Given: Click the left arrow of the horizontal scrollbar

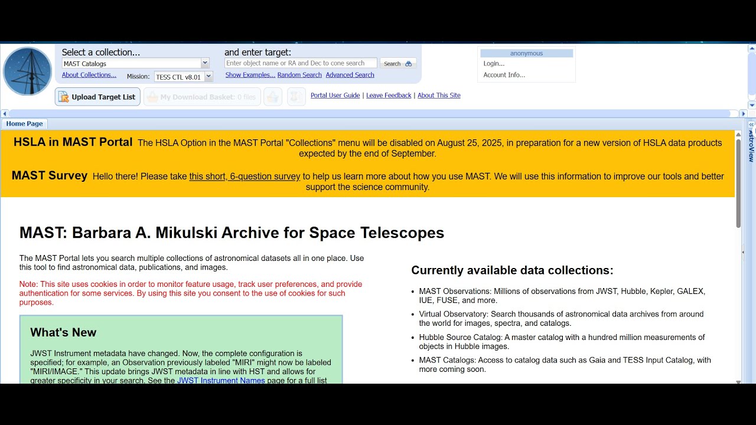Looking at the screenshot, I should (5, 113).
